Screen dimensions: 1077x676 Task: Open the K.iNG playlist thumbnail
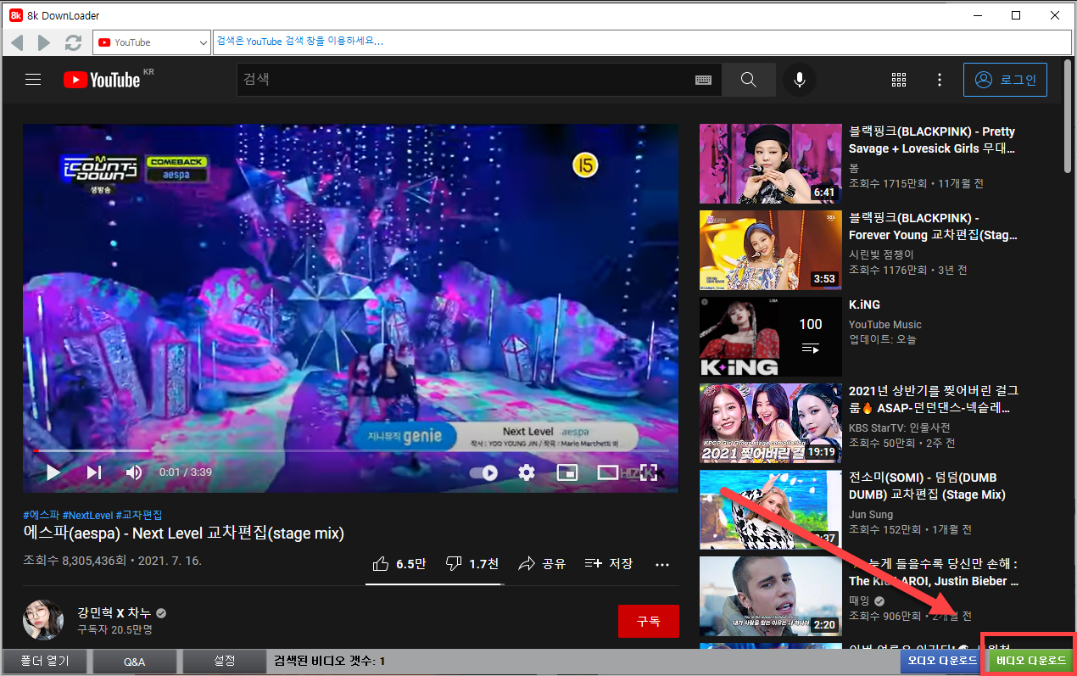[770, 337]
